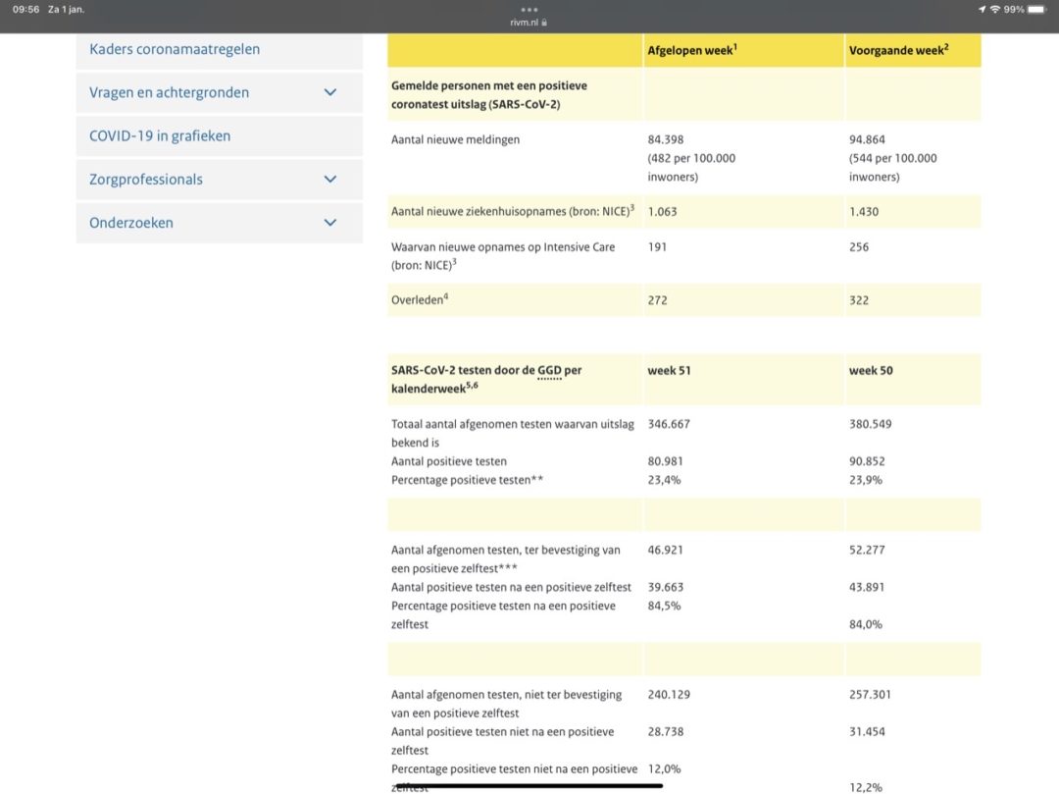Select Overleden value 272
The width and height of the screenshot is (1059, 794).
click(x=657, y=300)
